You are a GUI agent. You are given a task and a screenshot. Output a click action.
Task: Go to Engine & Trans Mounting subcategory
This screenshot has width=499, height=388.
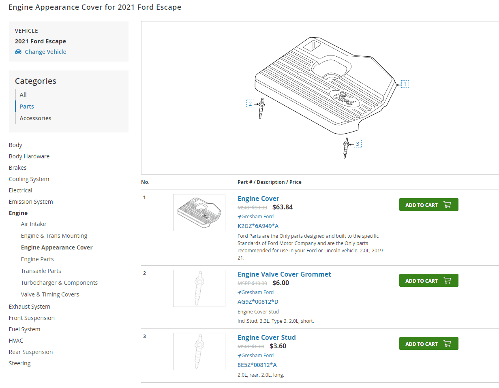click(54, 236)
